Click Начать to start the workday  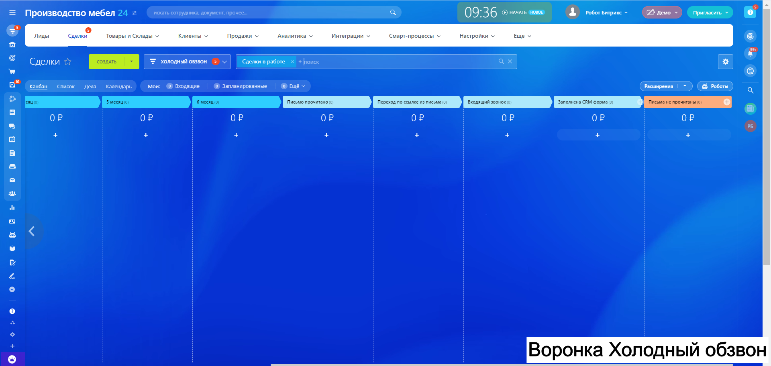point(514,12)
